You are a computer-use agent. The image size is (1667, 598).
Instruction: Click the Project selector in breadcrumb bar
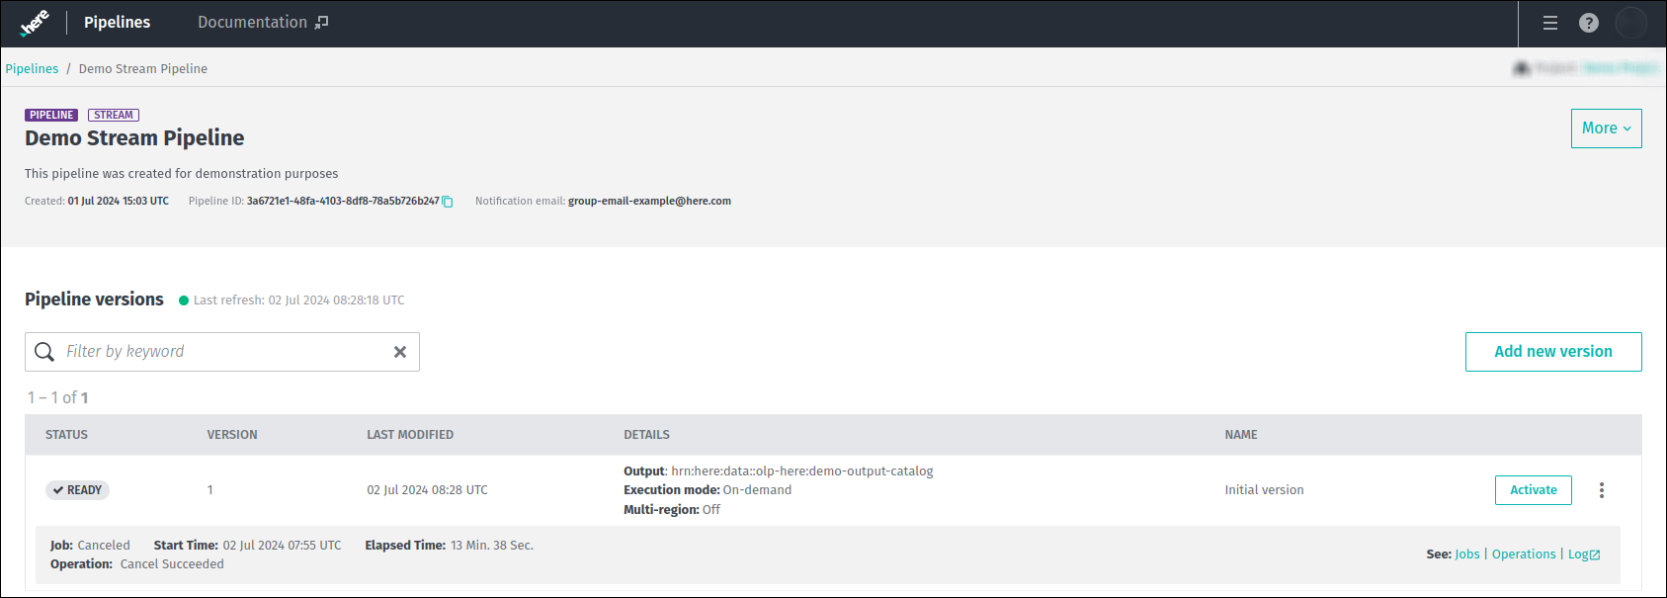pos(1585,68)
